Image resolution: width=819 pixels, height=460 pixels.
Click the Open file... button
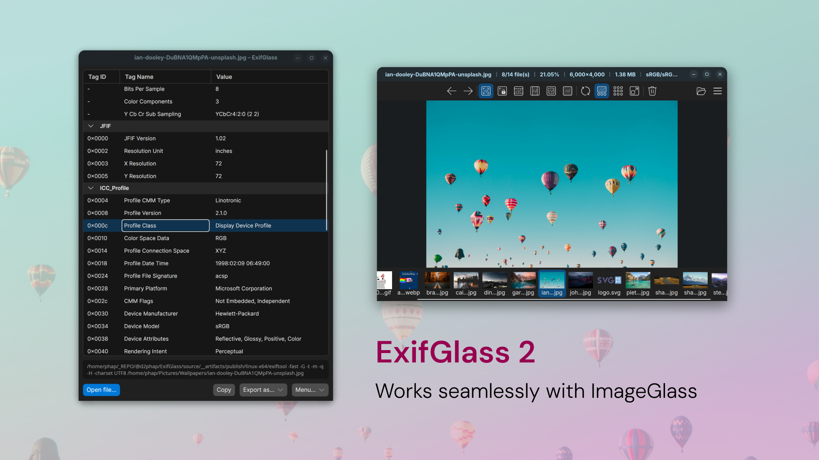tap(101, 390)
